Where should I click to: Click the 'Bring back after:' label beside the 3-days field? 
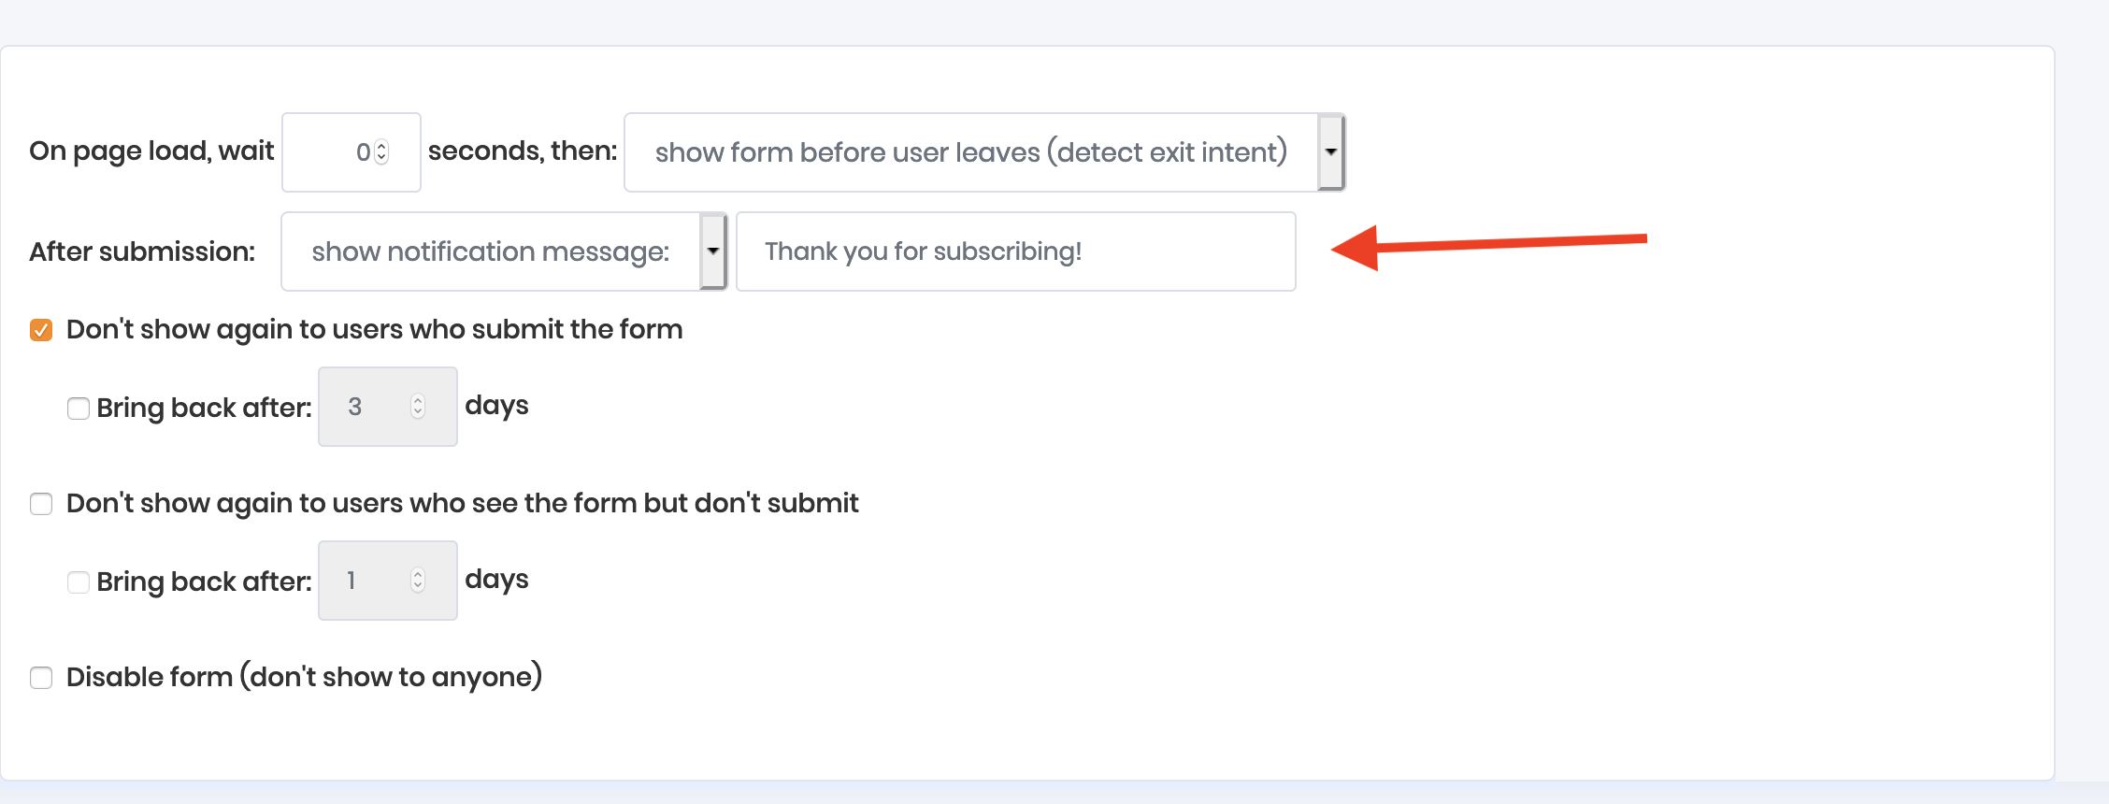point(204,408)
